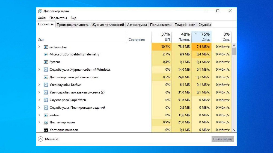Image resolution: width=273 pixels, height=153 pixels.
Task: Expand Журнал событий Windows service node
Action: [39, 70]
